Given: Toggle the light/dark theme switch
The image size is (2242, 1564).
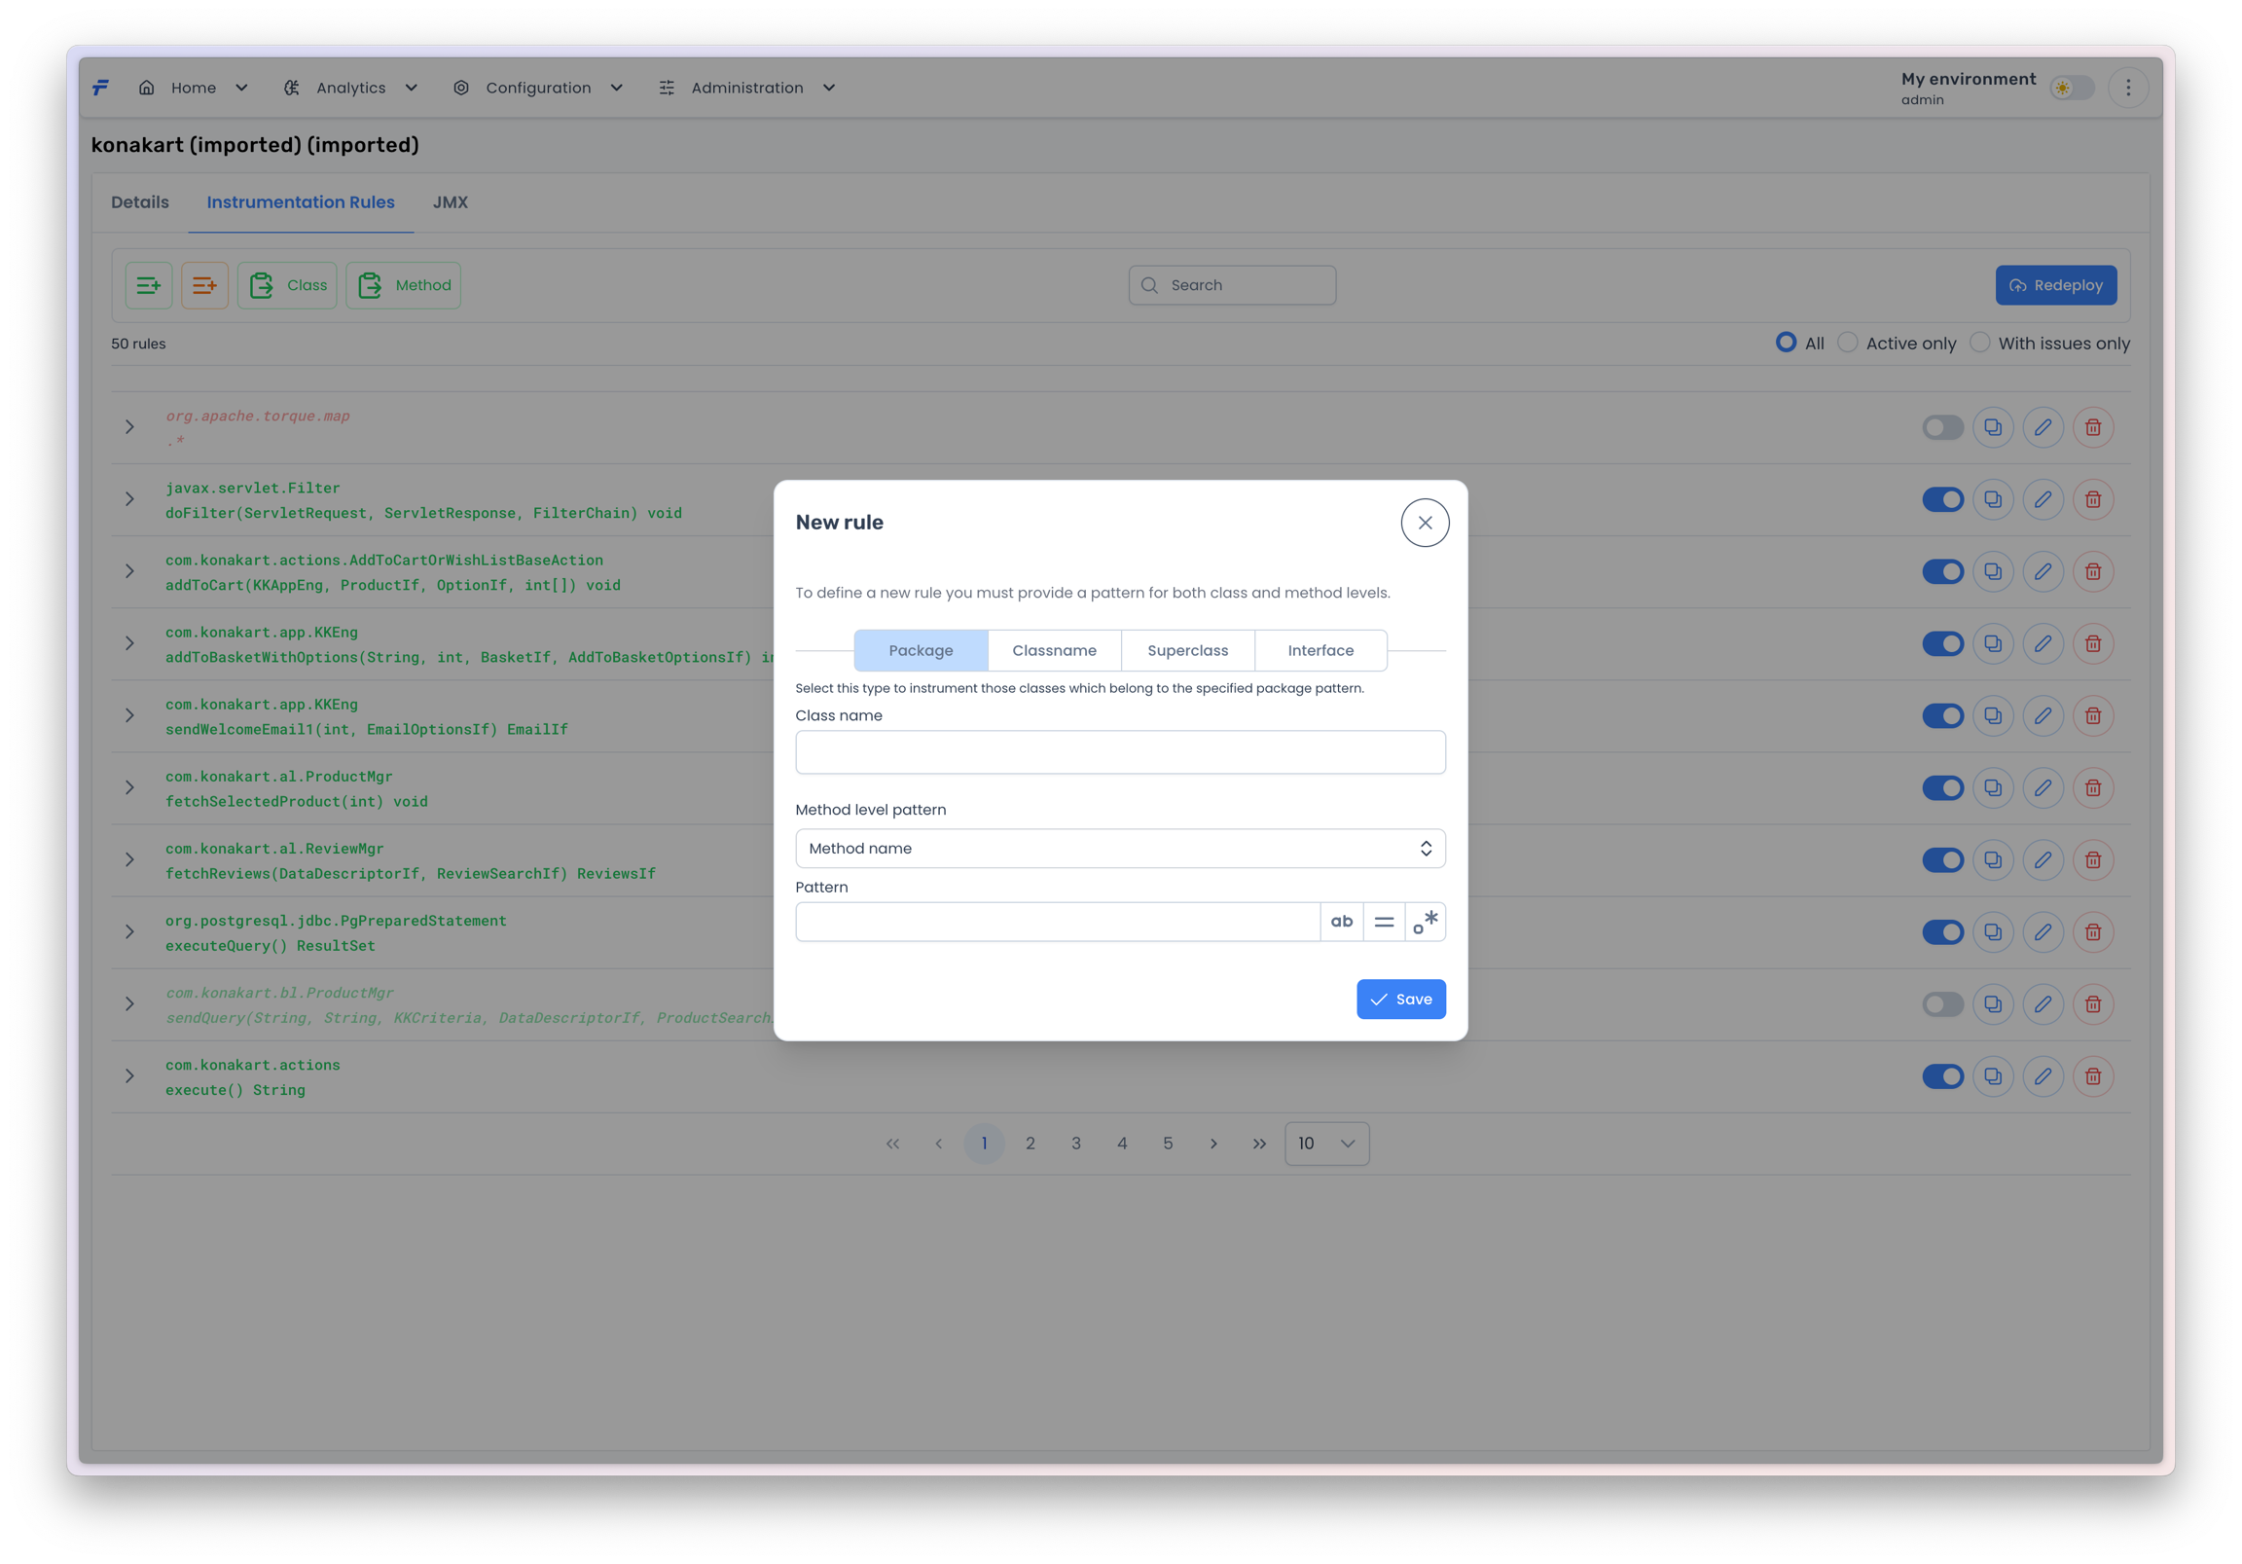Looking at the screenshot, I should pos(2071,88).
